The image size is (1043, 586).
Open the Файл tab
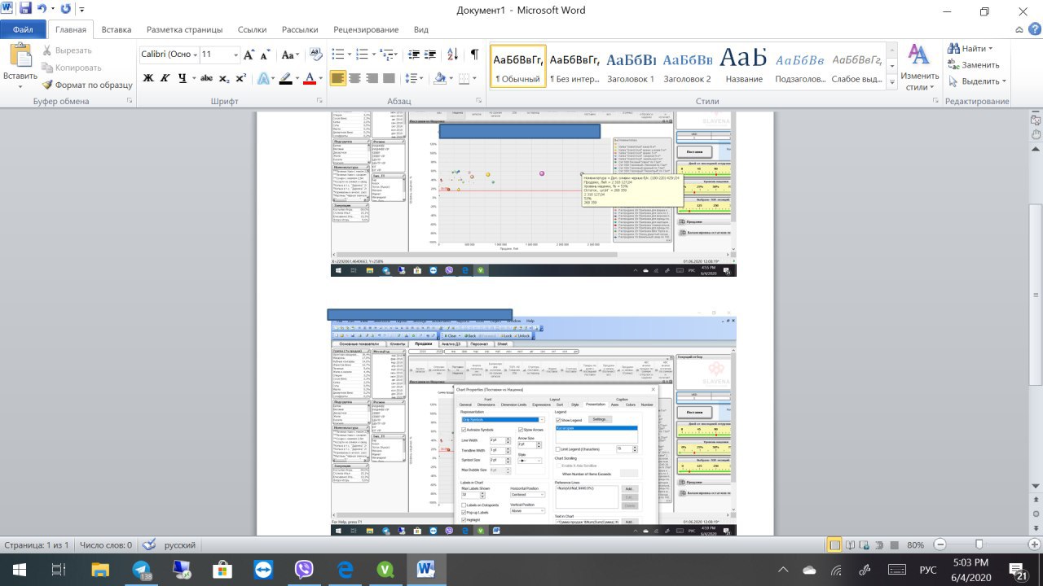click(23, 29)
